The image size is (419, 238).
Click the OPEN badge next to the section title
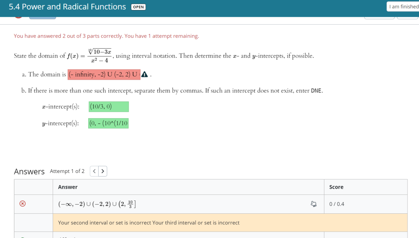coord(138,6)
